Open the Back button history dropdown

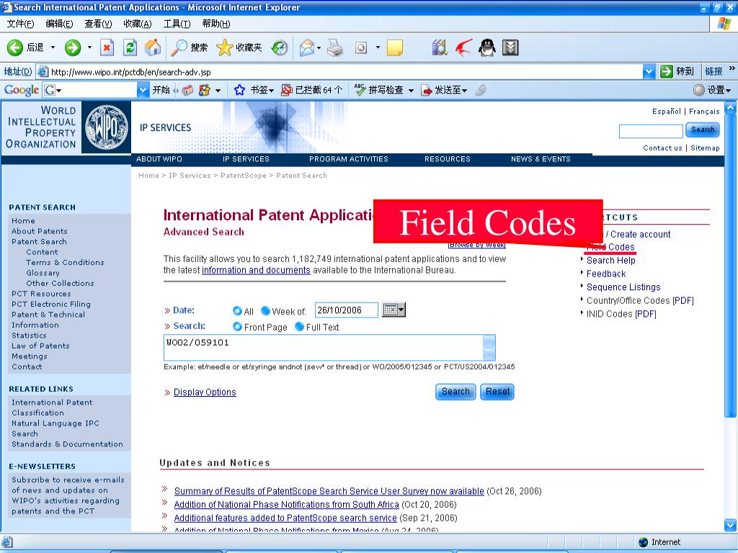(x=53, y=48)
